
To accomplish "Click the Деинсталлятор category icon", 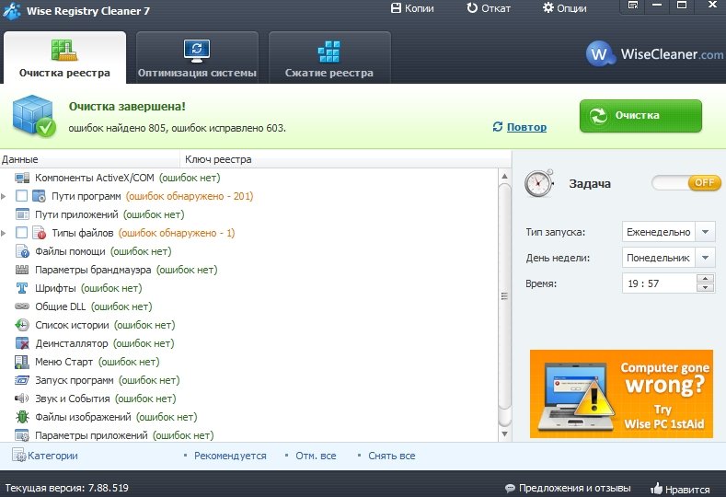I will pyautogui.click(x=22, y=343).
